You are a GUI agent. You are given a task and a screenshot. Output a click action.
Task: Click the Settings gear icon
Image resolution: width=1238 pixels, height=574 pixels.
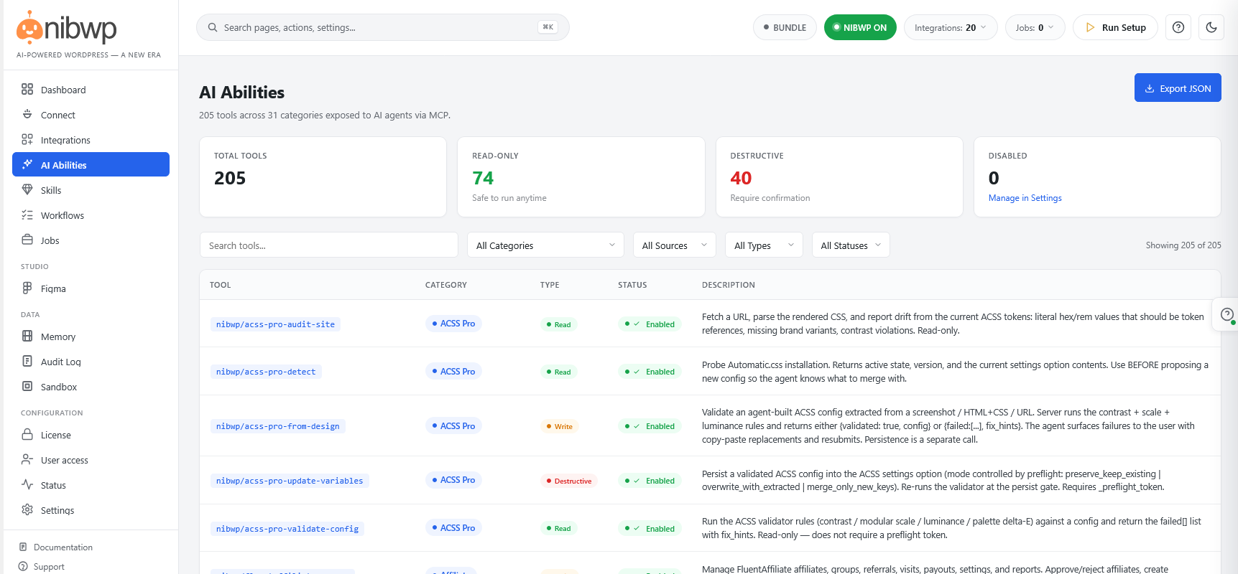(27, 509)
